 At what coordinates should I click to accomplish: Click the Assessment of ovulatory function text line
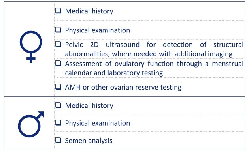(155, 64)
